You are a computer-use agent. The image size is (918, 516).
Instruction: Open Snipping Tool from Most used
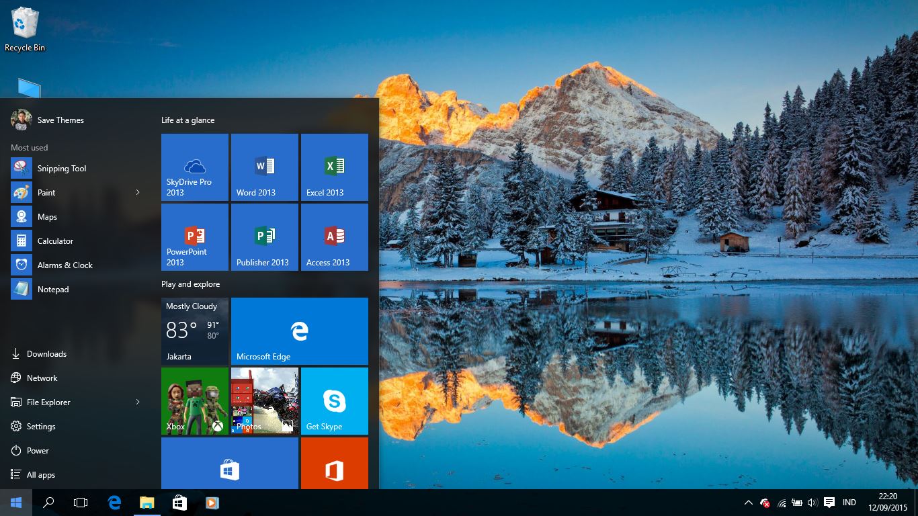point(61,168)
